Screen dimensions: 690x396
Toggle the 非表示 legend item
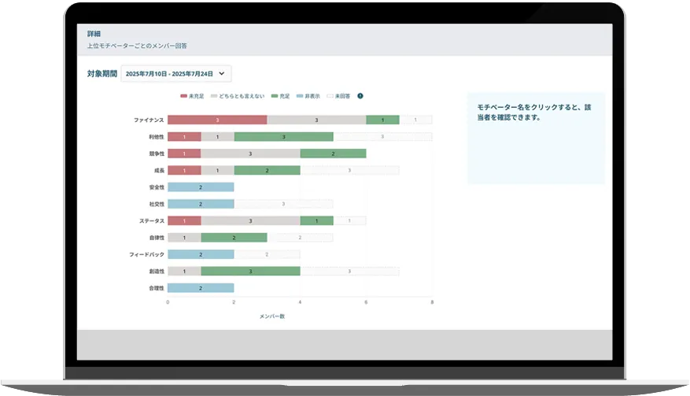tap(308, 96)
